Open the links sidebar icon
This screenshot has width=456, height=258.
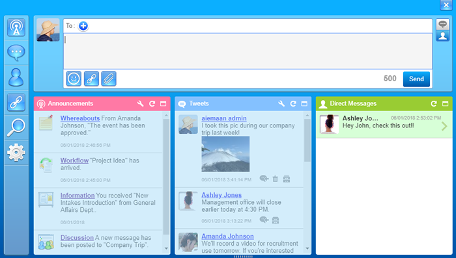(16, 102)
